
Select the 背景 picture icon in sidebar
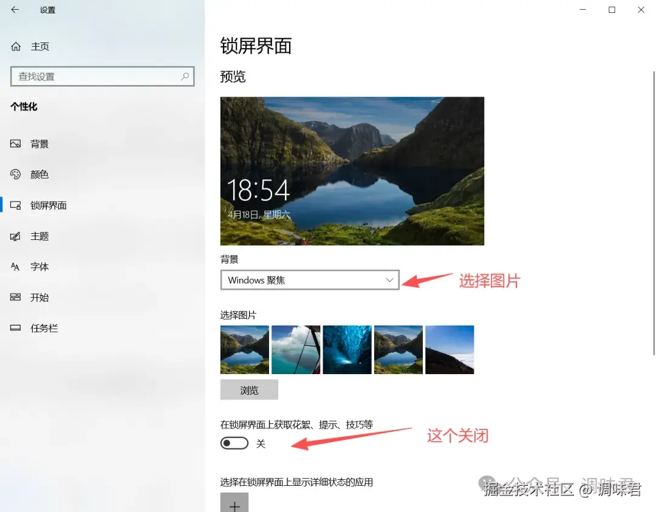pos(15,144)
